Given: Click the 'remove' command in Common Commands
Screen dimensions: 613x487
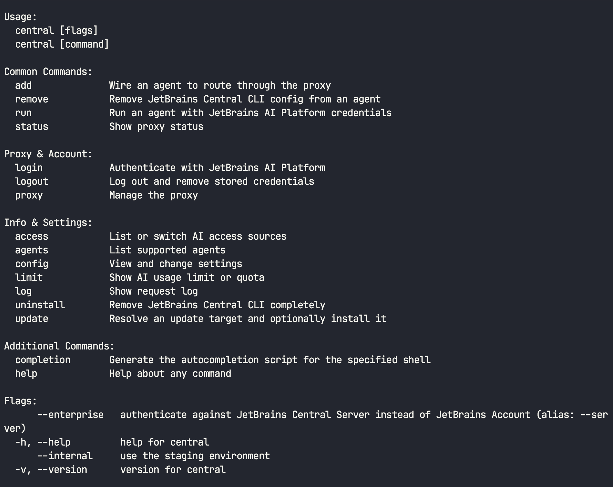Looking at the screenshot, I should [x=31, y=99].
